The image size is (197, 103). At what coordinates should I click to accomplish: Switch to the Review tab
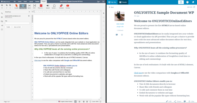tap(37, 2)
